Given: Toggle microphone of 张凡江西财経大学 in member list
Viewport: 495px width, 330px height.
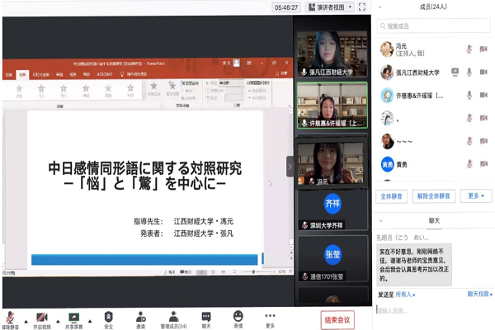Looking at the screenshot, I should tap(469, 73).
